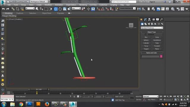
Task: Select the Bind to Space Warp tool
Action: [22, 9]
